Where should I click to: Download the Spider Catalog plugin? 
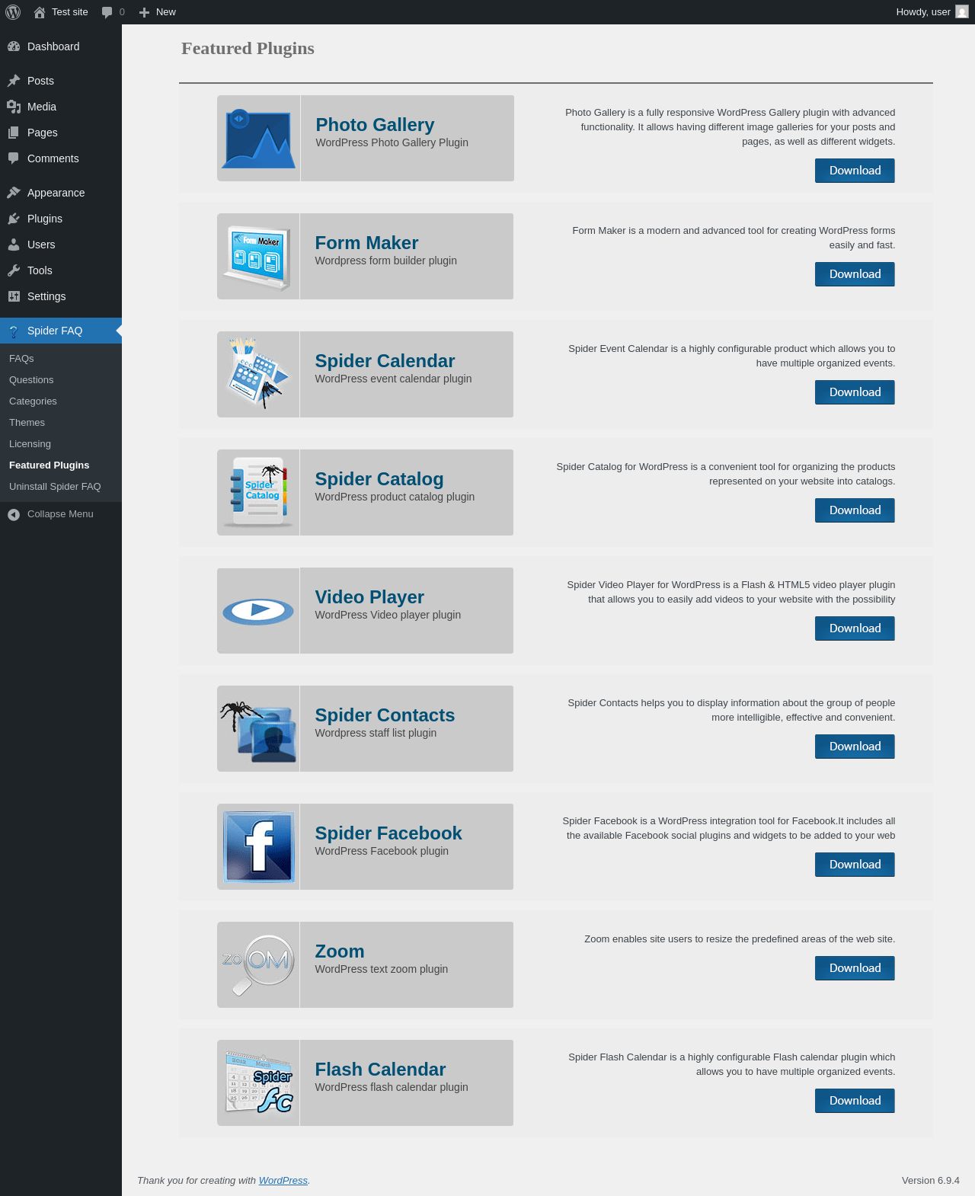pyautogui.click(x=855, y=510)
